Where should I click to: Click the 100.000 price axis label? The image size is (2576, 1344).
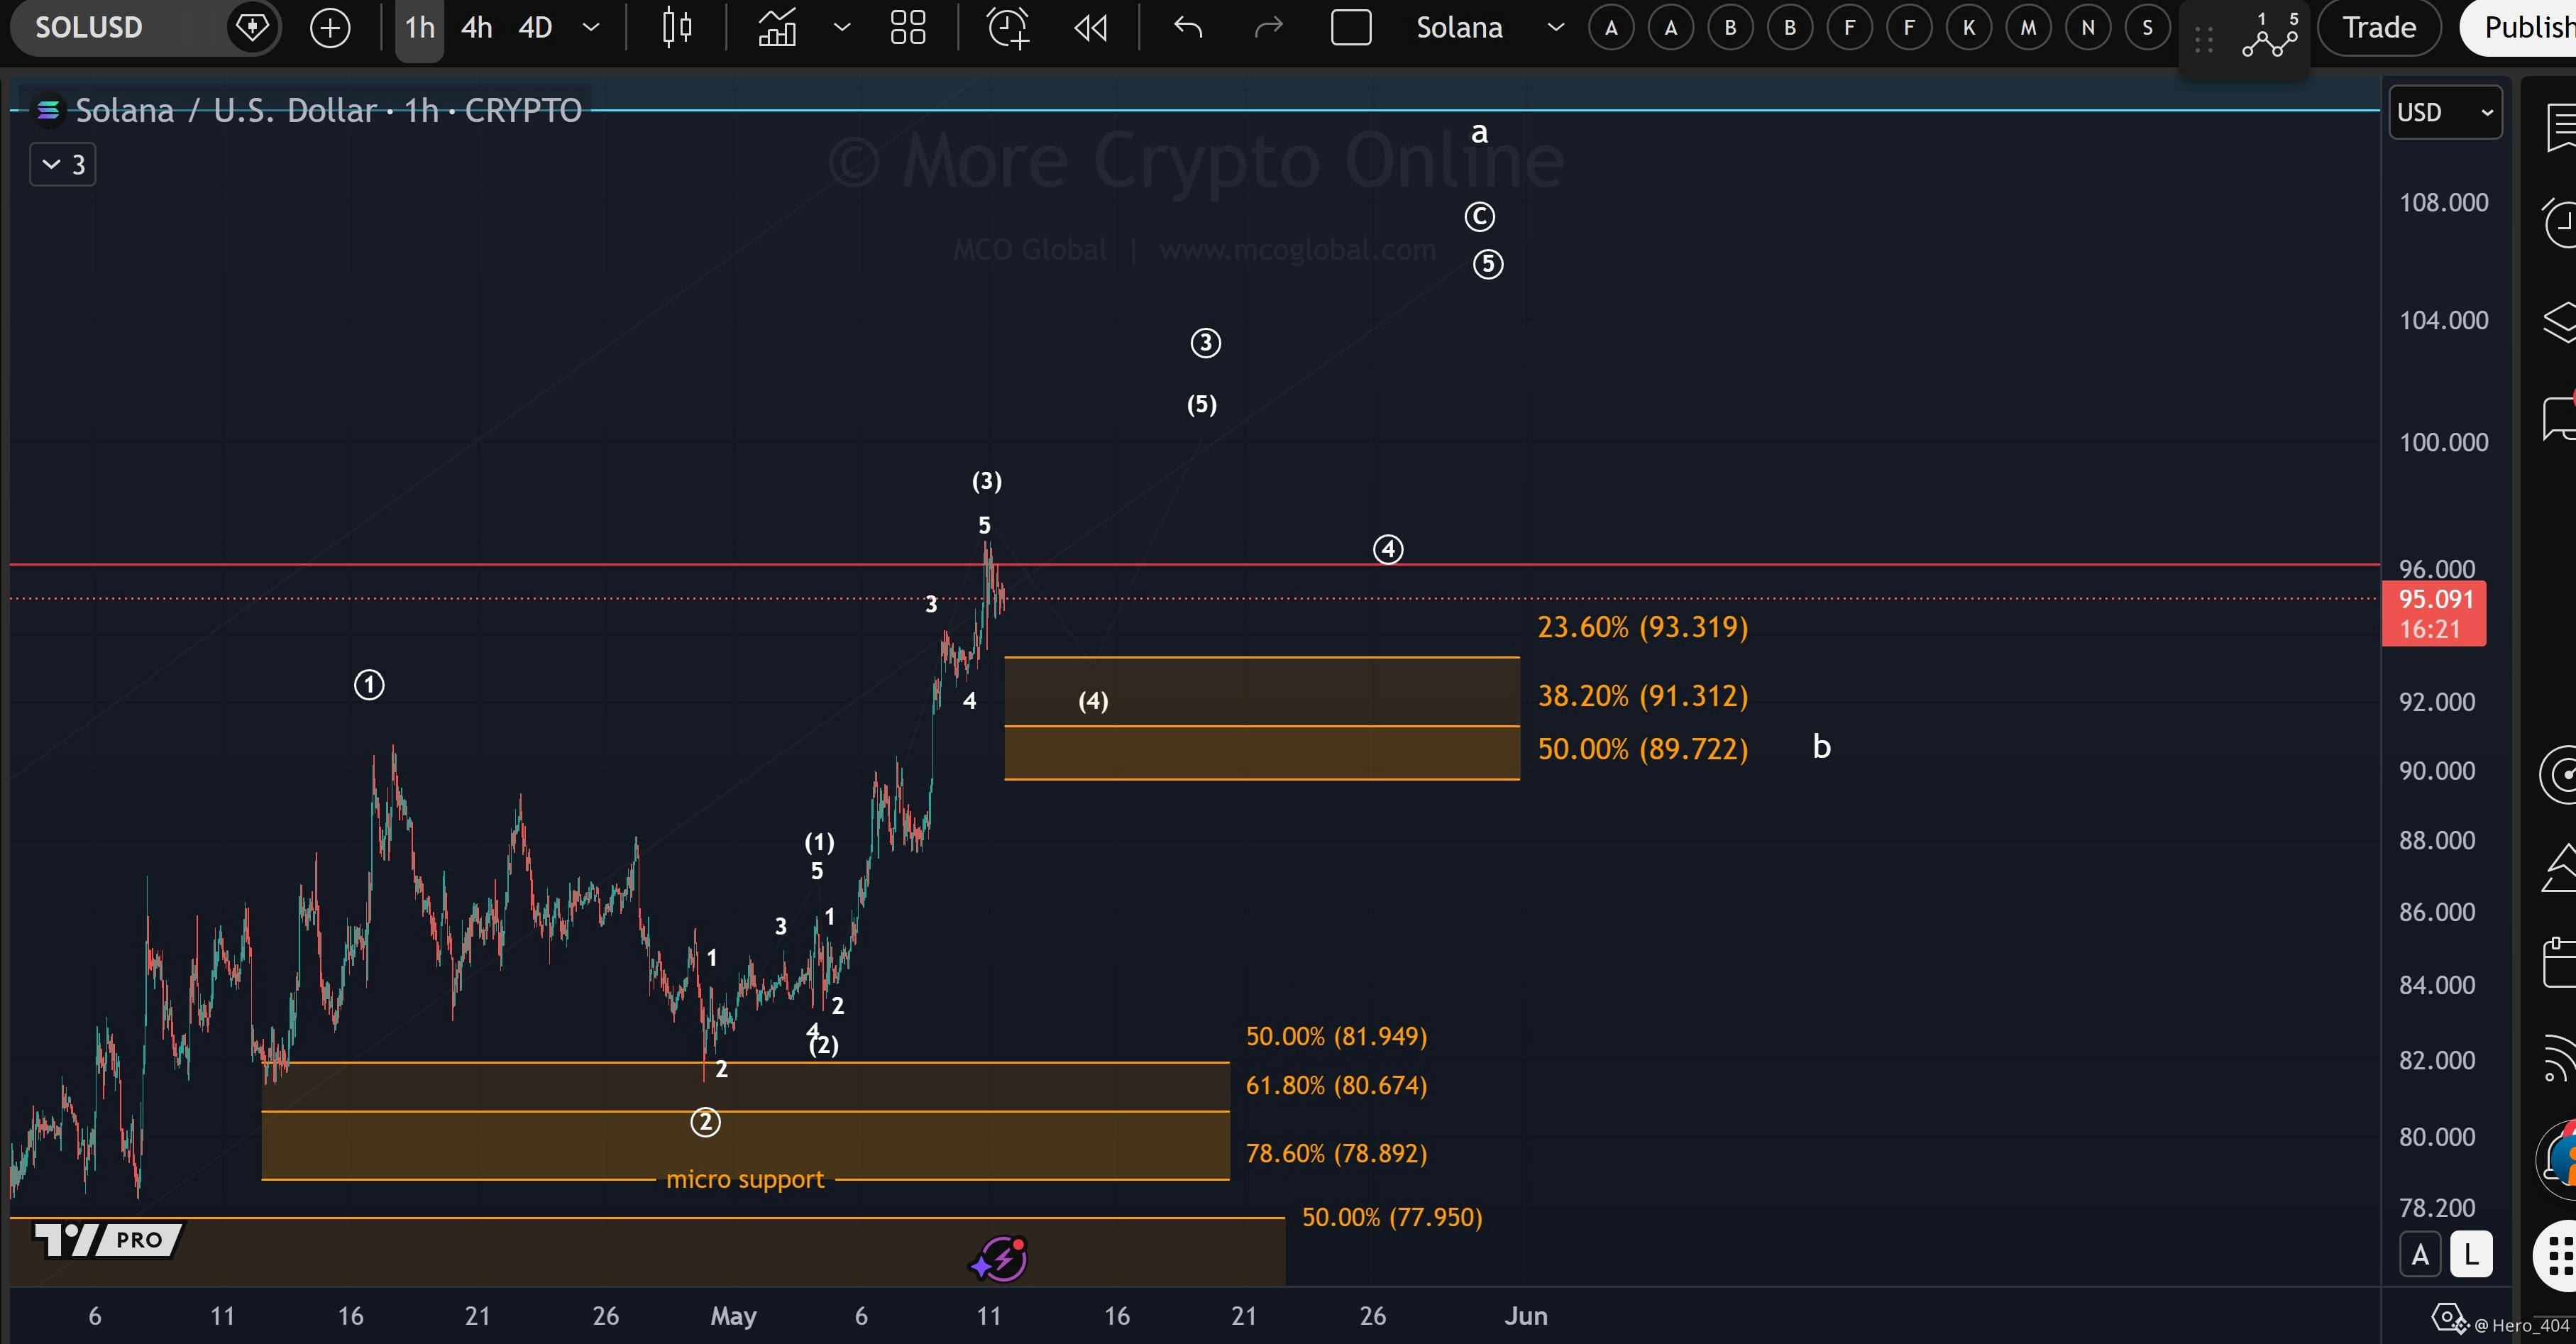click(x=2443, y=442)
